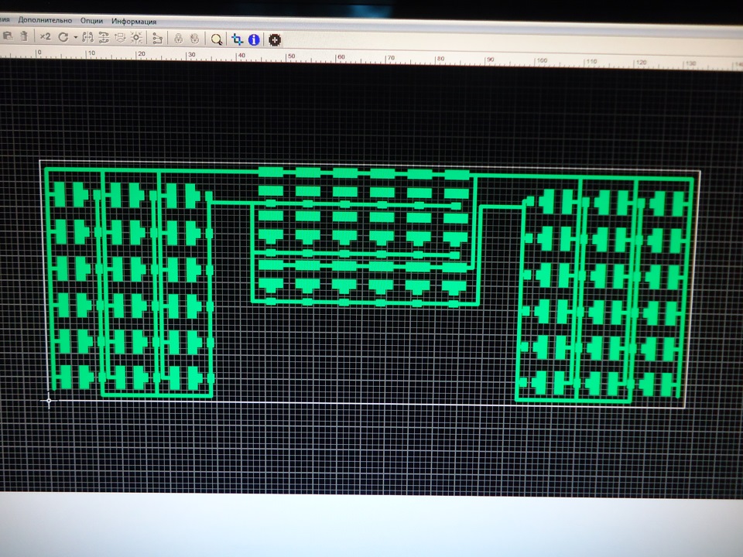The image size is (743, 557).
Task: Click the ungroup open padlock icon
Action: tap(194, 39)
